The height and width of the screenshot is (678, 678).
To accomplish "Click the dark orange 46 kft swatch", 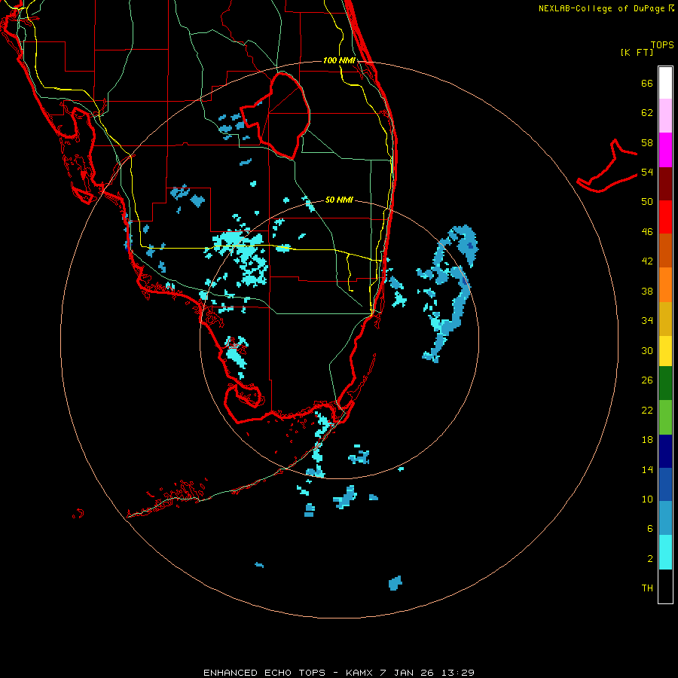I will click(665, 251).
